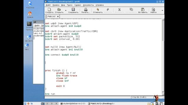Viewport: 188px width, 105px height.
Task: Click the first workspace icon in the pager
Action: pos(43,104)
